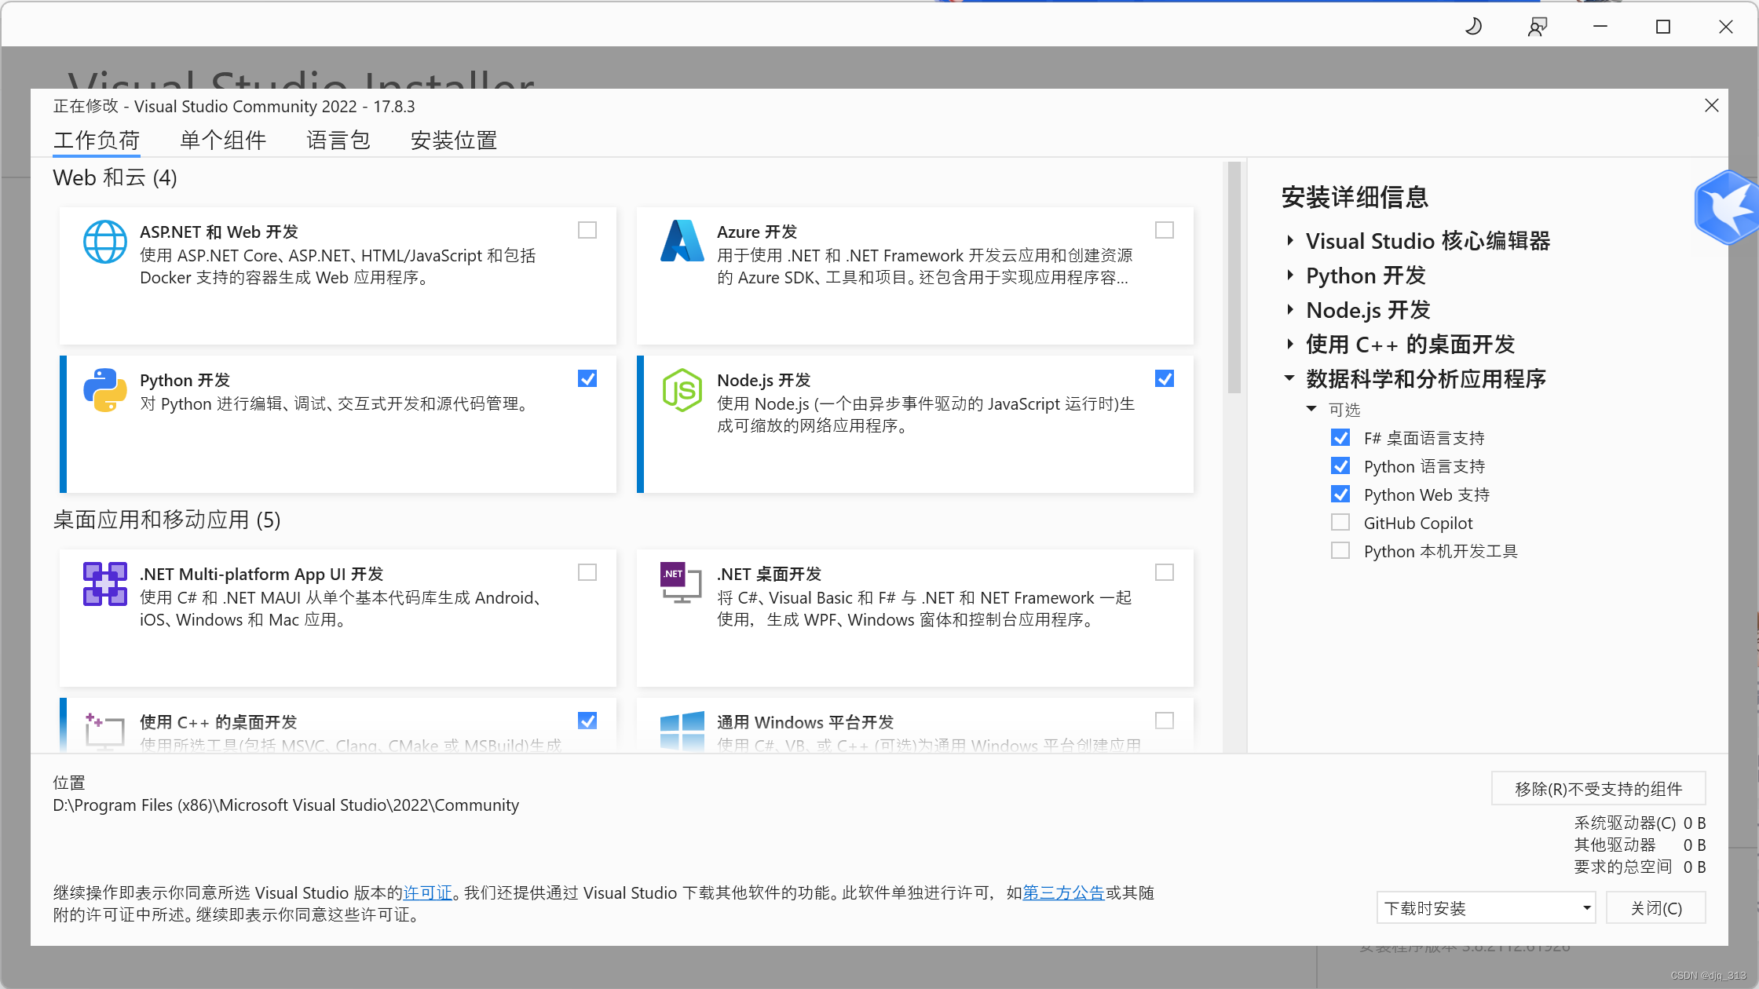
Task: Switch to the 语言包 tab
Action: (x=338, y=141)
